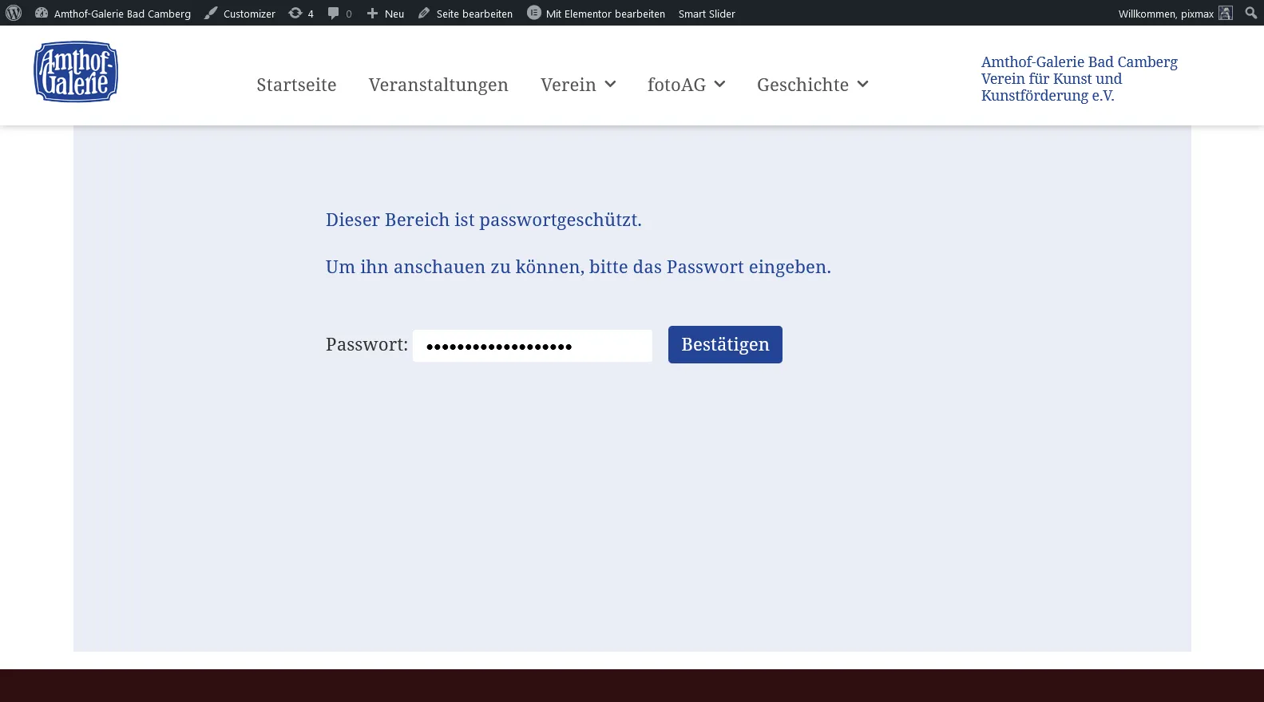Click the Bestätigen button

click(x=725, y=344)
